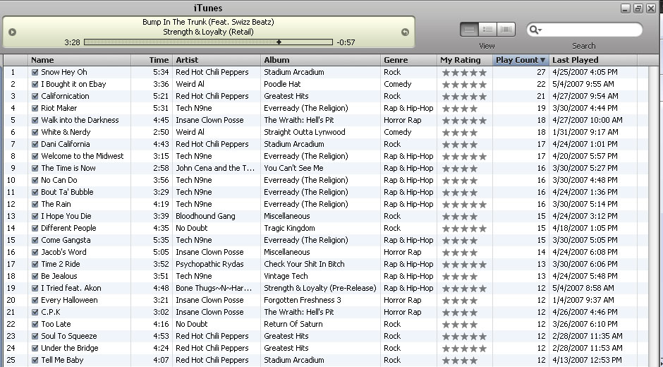Click the curved arrow icon in the now-playing display
The image size is (663, 367).
point(405,32)
